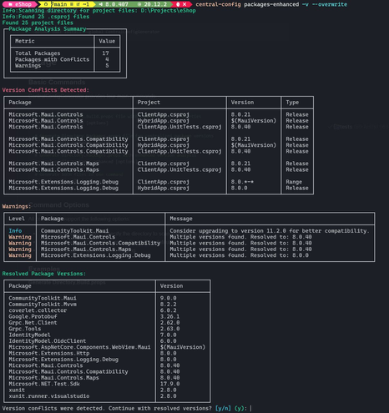Select the main git branch indicator
389x413 pixels.
point(60,4)
